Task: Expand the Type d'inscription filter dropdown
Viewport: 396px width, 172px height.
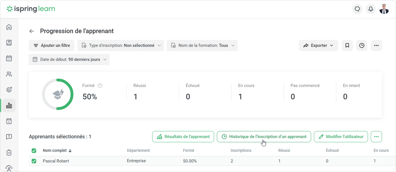Action: 121,45
